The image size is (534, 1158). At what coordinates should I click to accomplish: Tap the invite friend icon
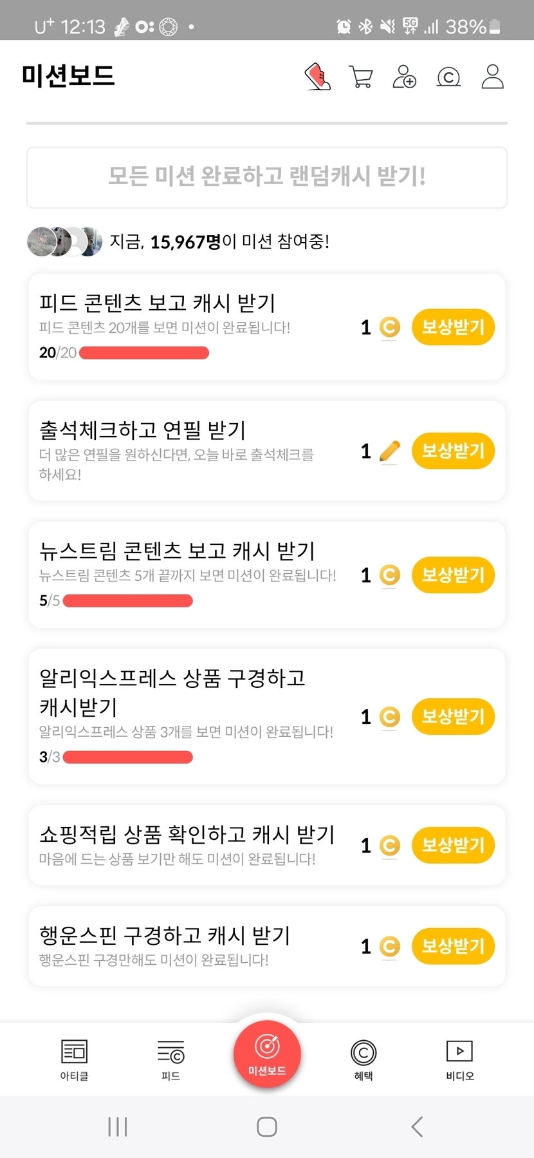tap(405, 77)
